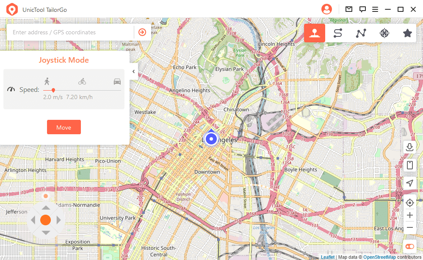Select the walking speed option
Screen dimensions: 423x260
47,81
